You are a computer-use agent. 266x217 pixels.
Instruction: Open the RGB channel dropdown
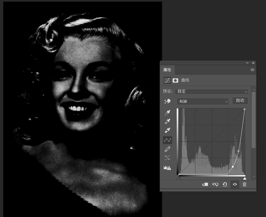coord(203,101)
